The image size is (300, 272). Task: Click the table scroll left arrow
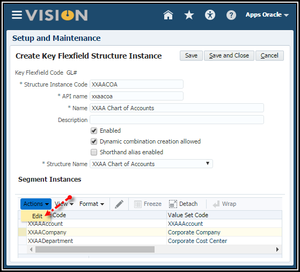(31, 249)
